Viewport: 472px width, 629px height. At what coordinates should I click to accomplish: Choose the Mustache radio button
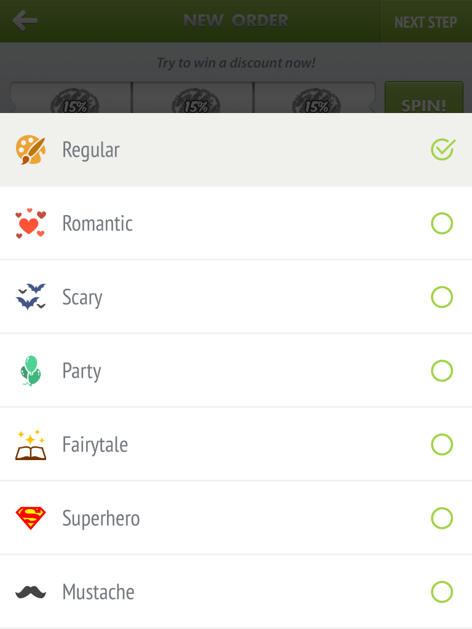[442, 592]
